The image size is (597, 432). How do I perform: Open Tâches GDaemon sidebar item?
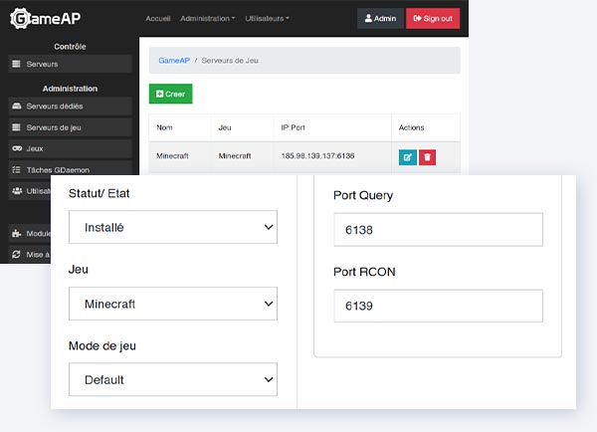coord(70,169)
